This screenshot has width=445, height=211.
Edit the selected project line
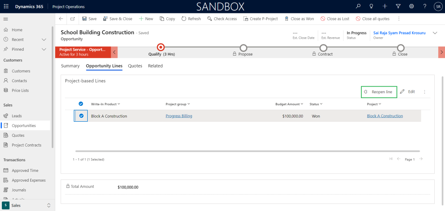[408, 92]
